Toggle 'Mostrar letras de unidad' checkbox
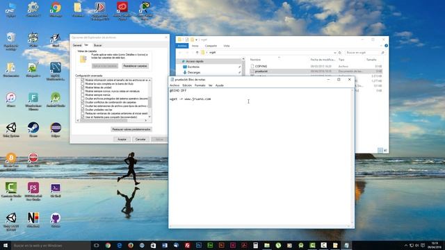 83,87
